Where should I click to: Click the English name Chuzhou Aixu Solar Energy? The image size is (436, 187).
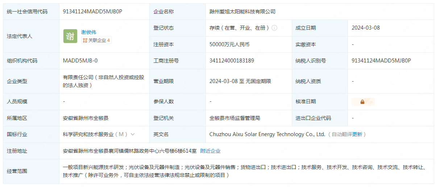(267, 134)
